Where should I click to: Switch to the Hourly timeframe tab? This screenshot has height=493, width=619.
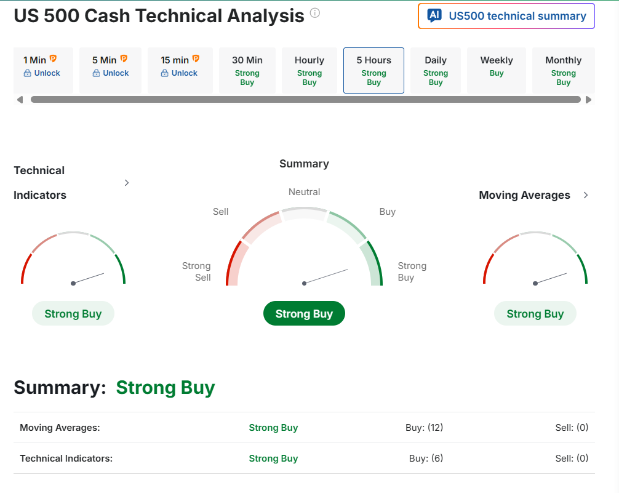[309, 70]
